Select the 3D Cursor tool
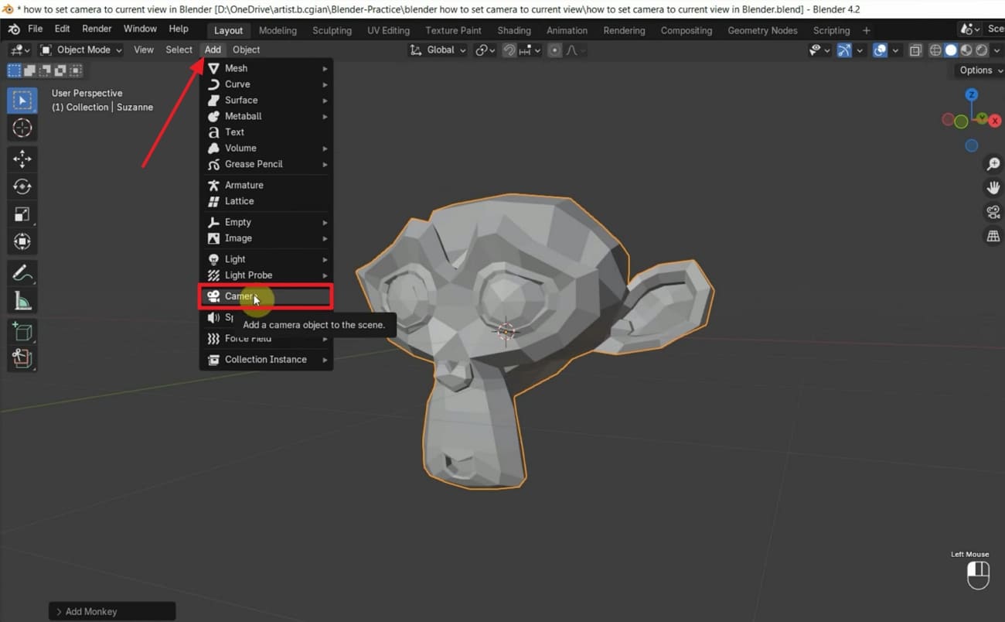 (x=22, y=128)
